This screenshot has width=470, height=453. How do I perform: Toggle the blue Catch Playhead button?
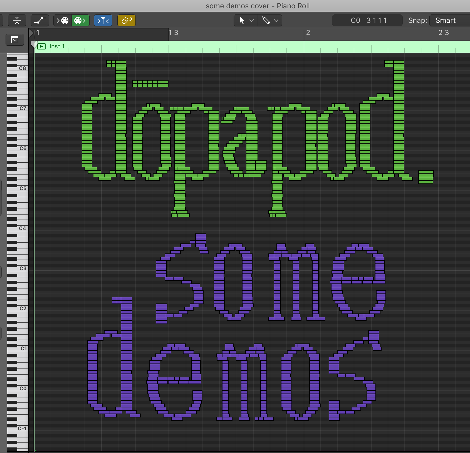[103, 20]
